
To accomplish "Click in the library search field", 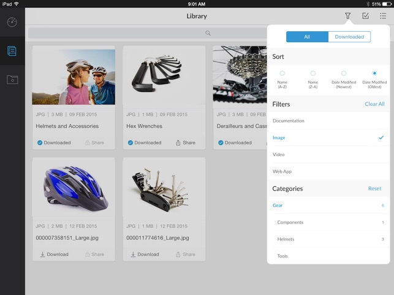I will tap(147, 33).
